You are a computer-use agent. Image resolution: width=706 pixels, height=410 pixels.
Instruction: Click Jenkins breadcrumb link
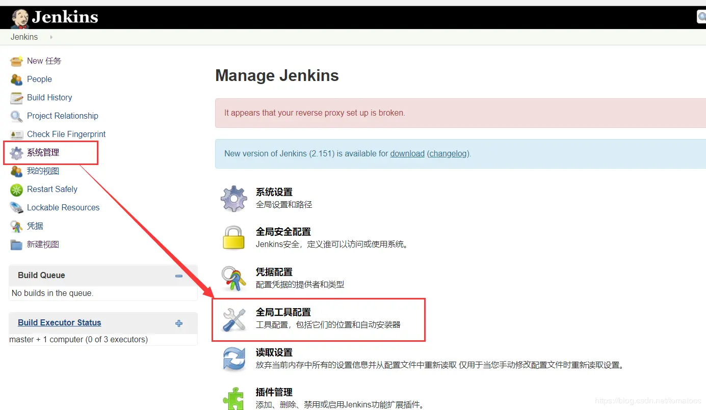click(x=24, y=37)
